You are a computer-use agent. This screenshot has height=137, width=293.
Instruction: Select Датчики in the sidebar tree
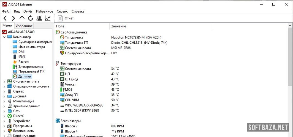25,76
